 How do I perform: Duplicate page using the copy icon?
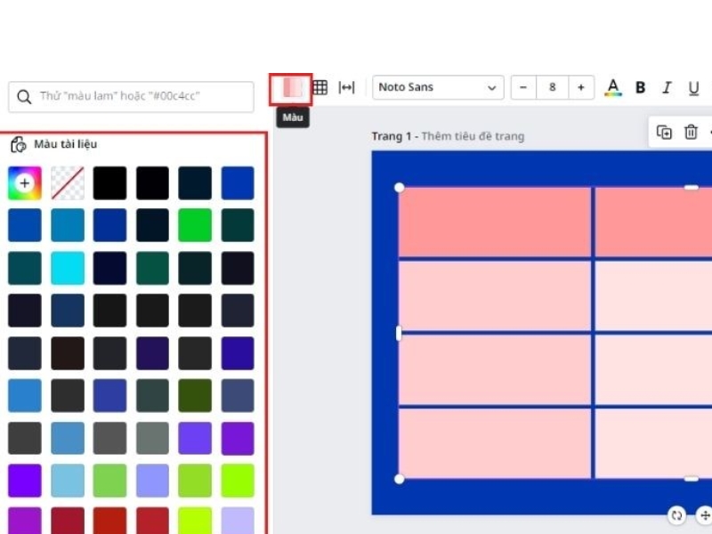pyautogui.click(x=664, y=132)
